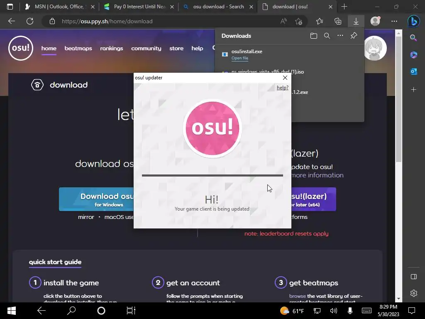425x319 pixels.
Task: Click the osu!(lazer) download button
Action: click(x=314, y=199)
